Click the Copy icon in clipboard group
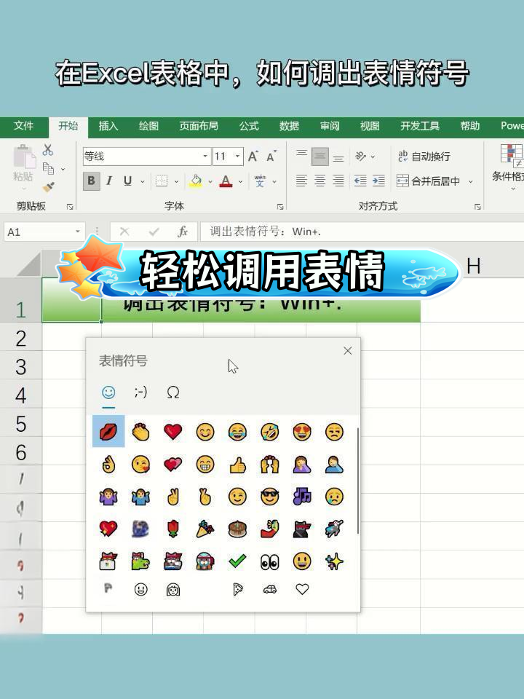The image size is (524, 699). click(x=48, y=168)
